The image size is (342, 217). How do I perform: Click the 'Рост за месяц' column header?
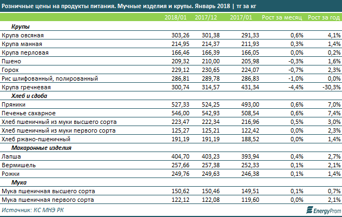pos(282,17)
